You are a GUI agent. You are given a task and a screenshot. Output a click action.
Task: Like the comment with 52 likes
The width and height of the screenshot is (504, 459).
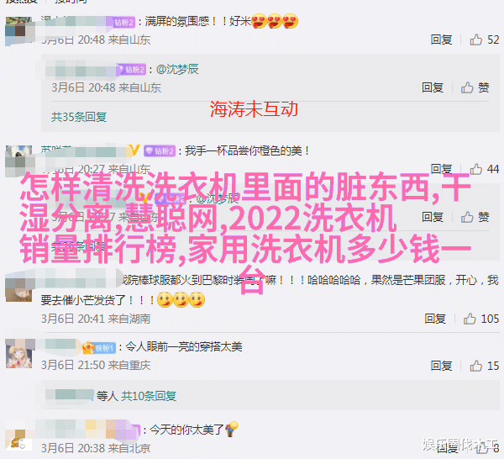475,40
